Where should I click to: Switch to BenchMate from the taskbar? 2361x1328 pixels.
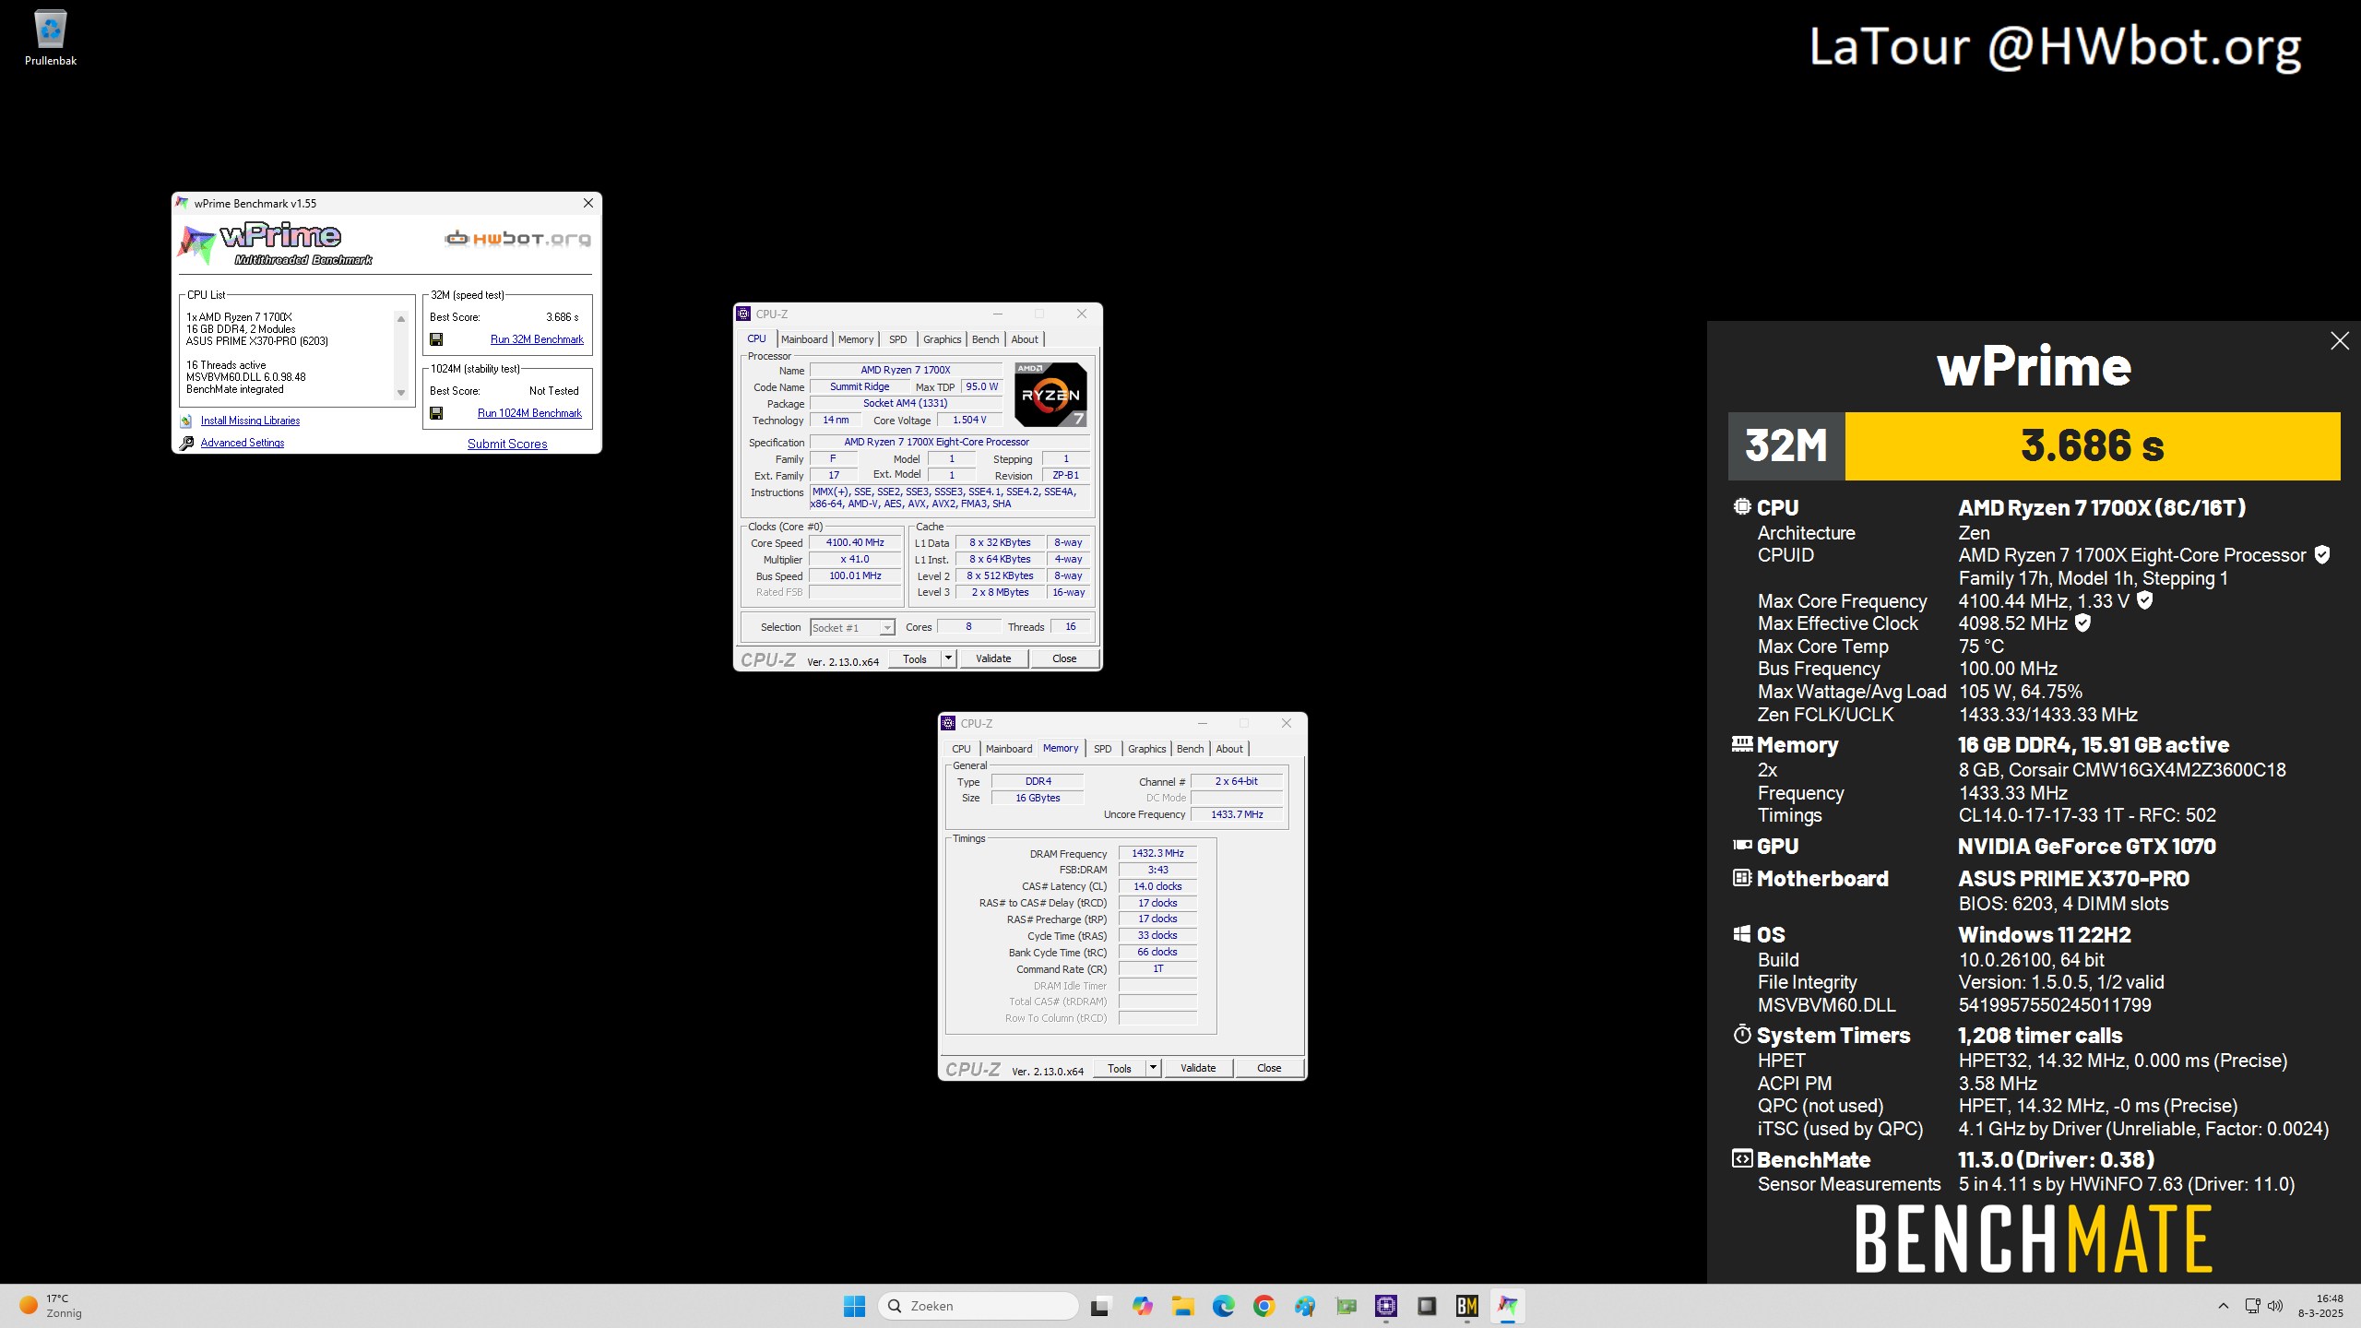click(x=1467, y=1306)
